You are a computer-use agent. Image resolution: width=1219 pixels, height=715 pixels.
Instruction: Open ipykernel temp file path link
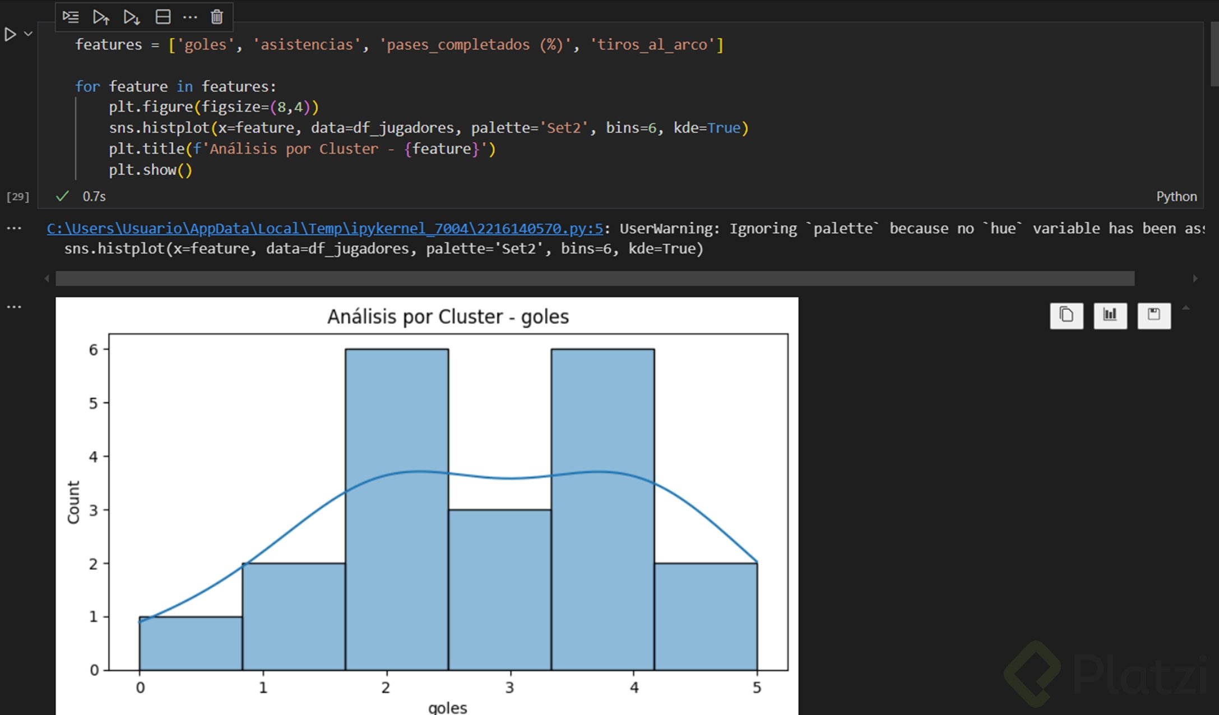click(325, 228)
